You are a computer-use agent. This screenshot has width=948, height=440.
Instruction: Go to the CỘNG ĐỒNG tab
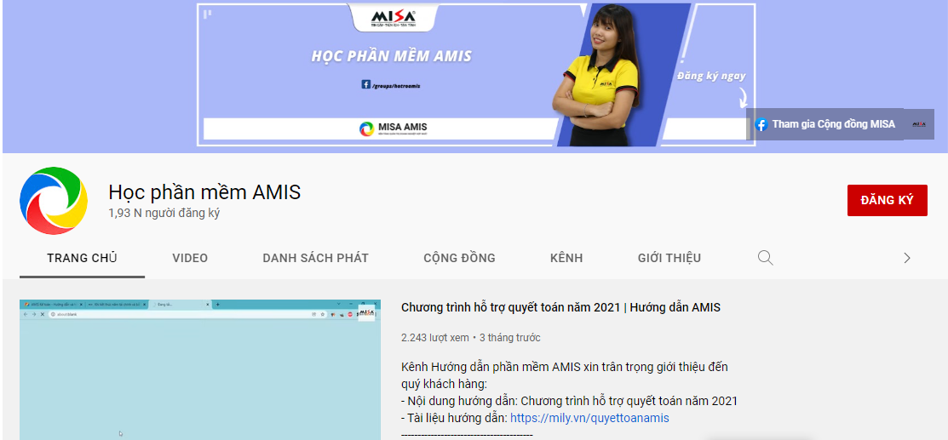[459, 258]
